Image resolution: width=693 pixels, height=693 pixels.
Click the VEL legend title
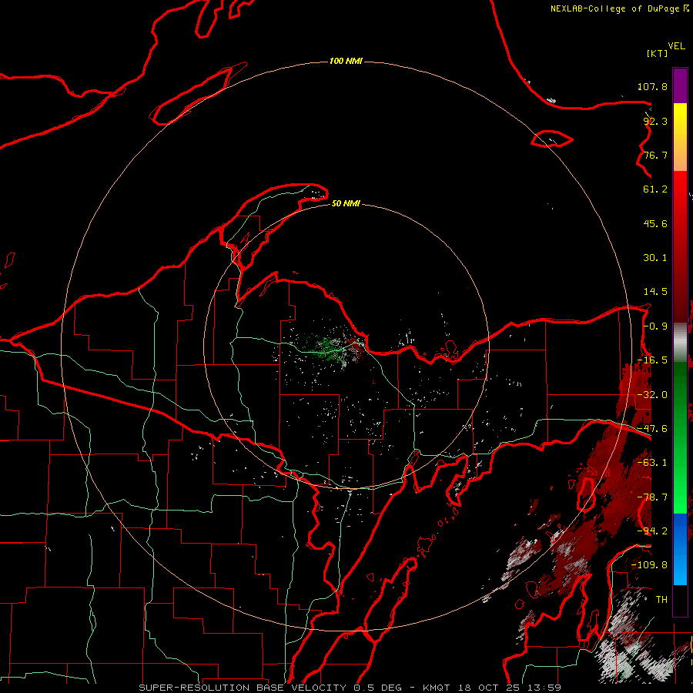[676, 46]
